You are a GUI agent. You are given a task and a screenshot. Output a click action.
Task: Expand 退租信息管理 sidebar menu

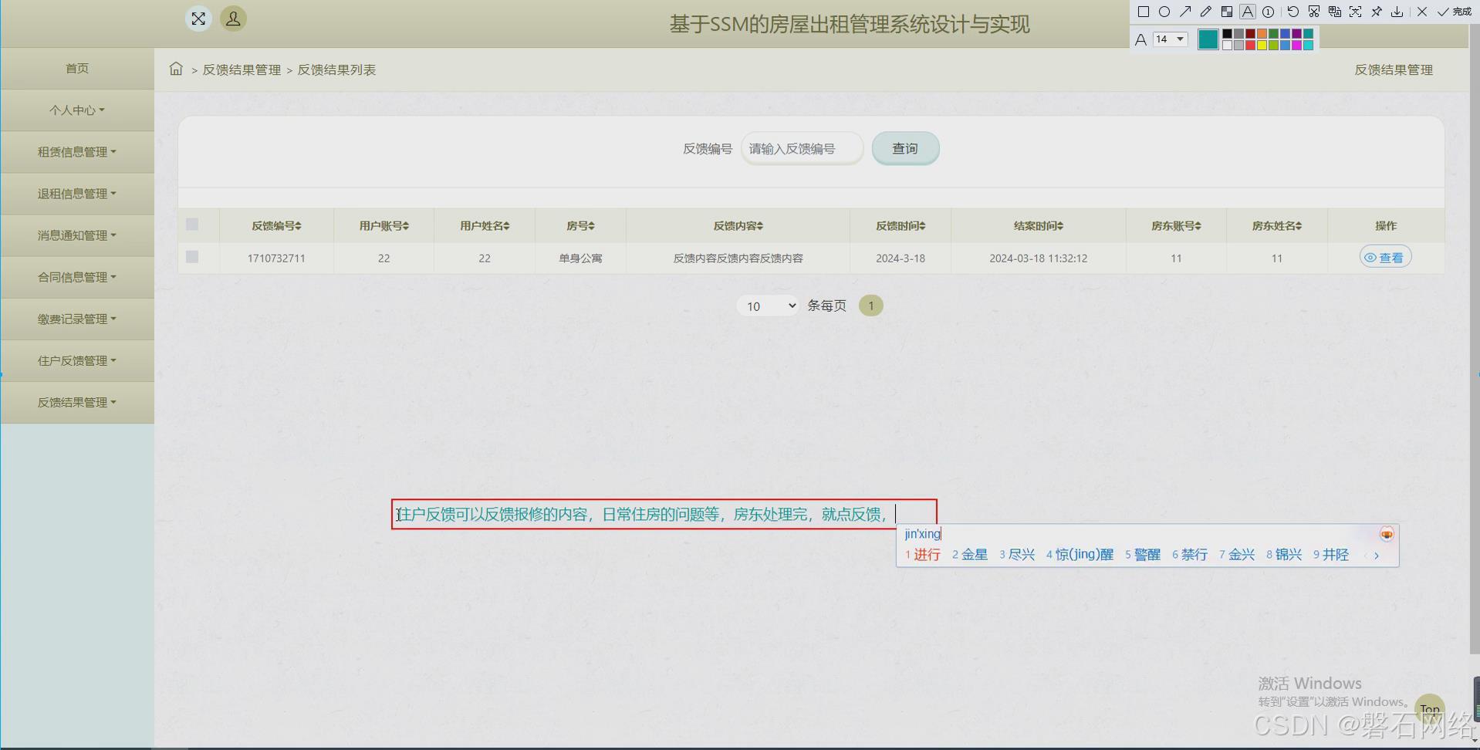click(x=77, y=193)
